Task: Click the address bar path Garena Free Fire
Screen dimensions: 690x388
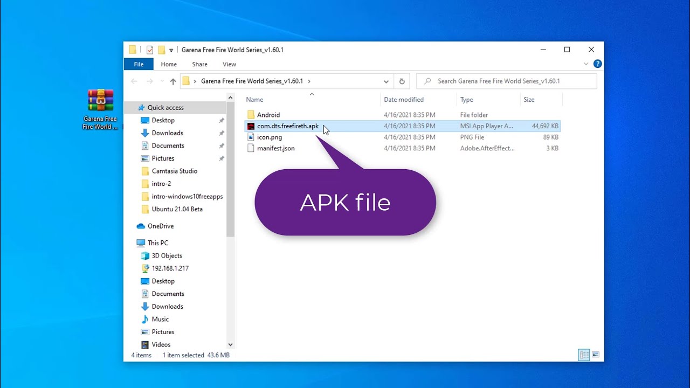Action: click(x=252, y=81)
